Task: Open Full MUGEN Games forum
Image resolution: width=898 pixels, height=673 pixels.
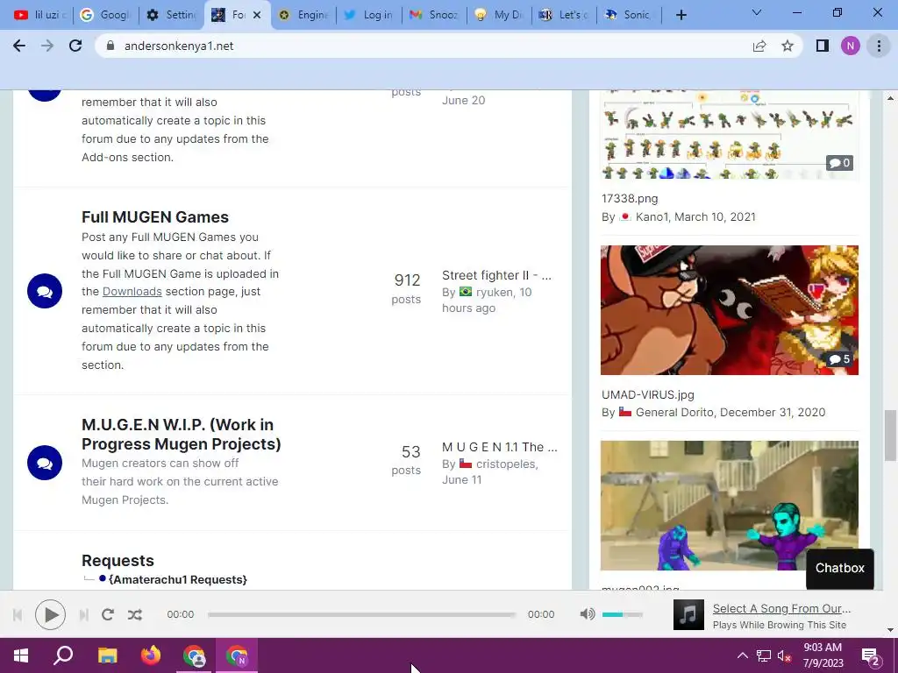Action: click(x=155, y=217)
